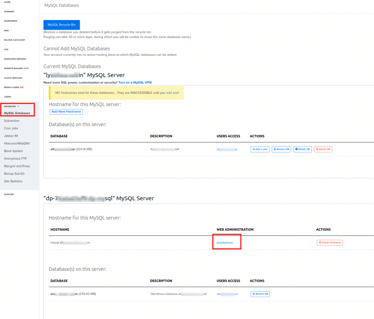Expand the VPS sidebar section
Screen dimensions: 374x319
click(6, 49)
